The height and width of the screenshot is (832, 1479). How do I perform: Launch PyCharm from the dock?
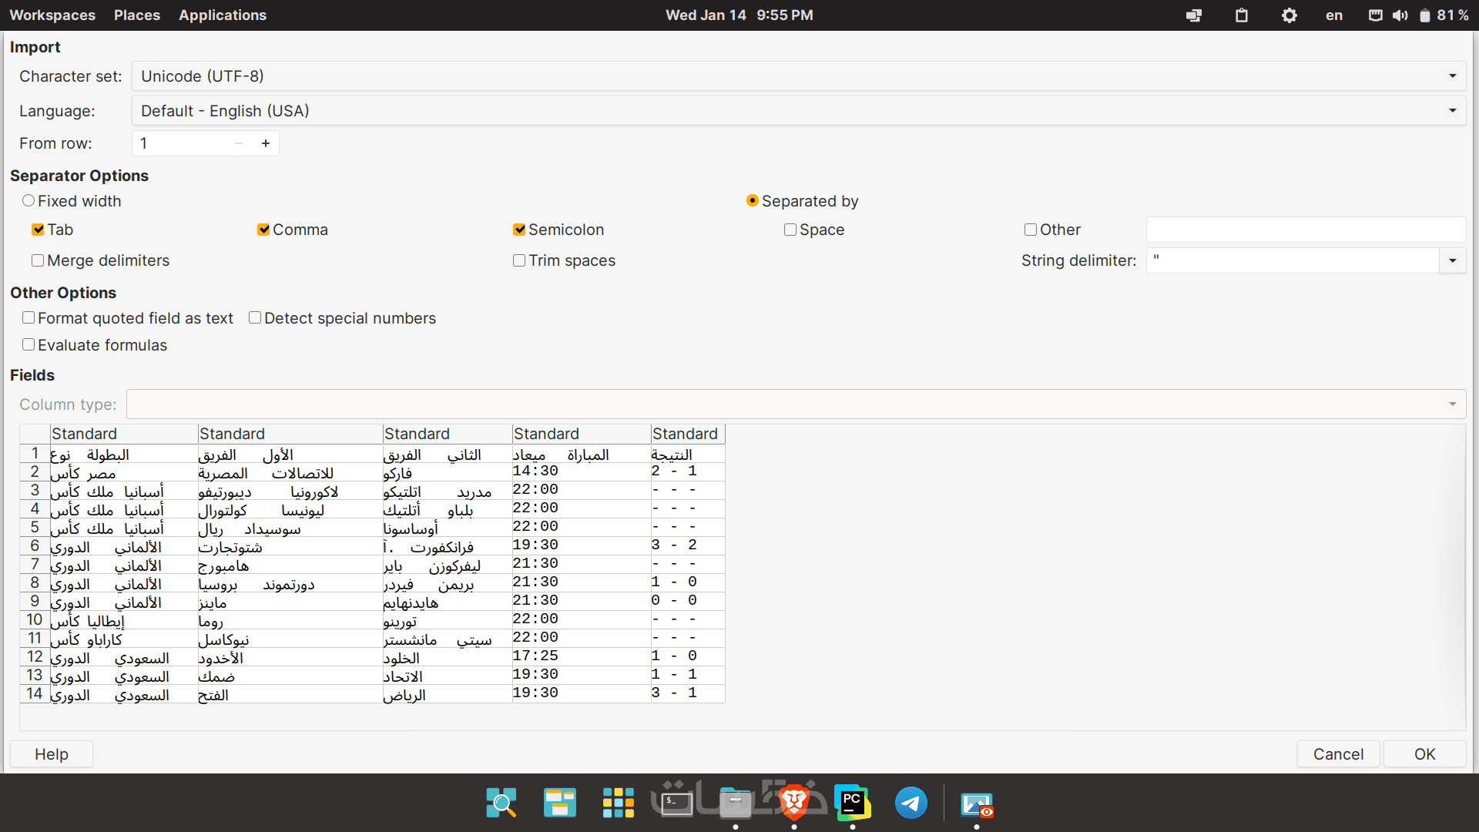click(852, 803)
